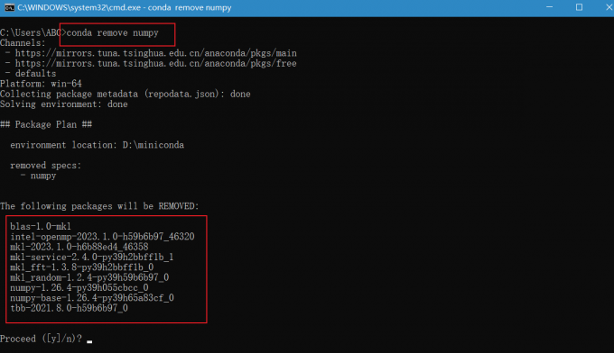Click the 'Solving environment: done' line
Image resolution: width=614 pixels, height=353 pixels.
[64, 104]
